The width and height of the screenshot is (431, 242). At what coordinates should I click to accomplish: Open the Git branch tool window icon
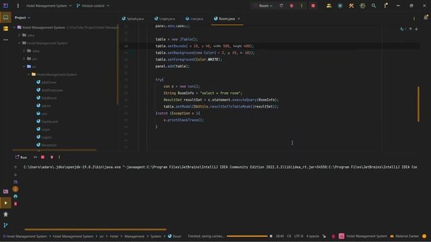6,225
